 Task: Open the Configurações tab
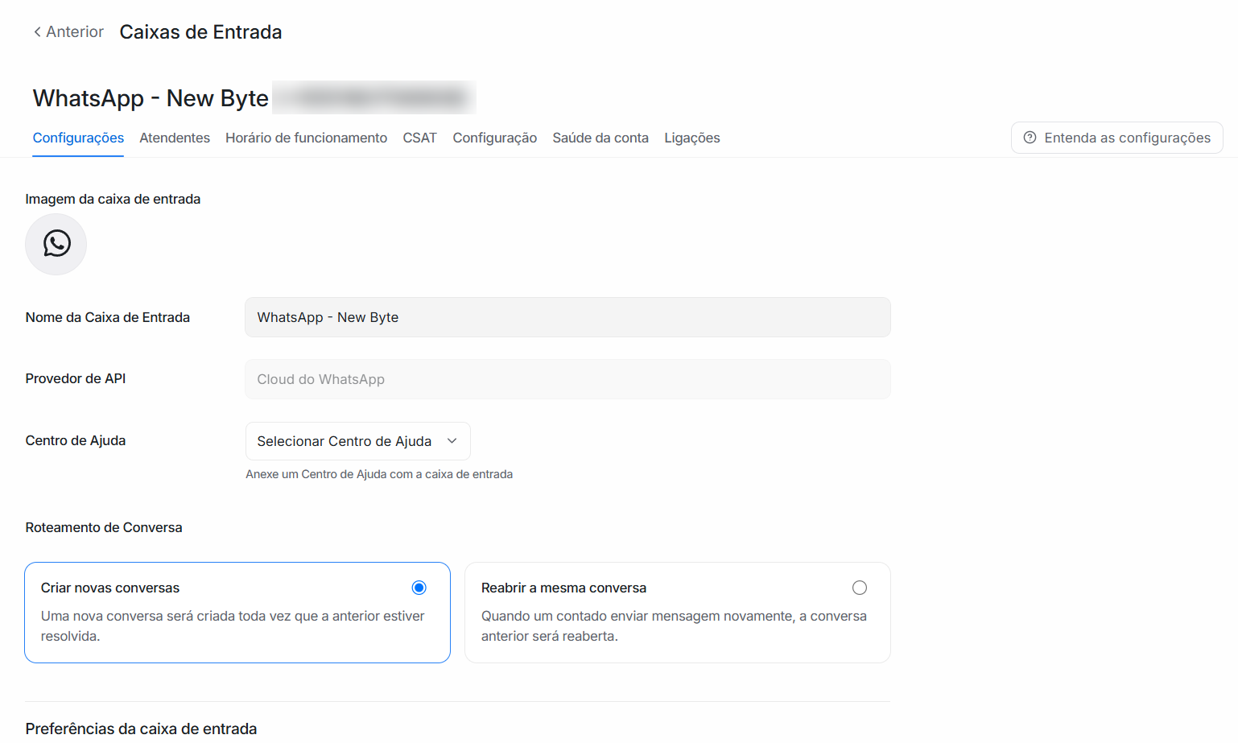(x=78, y=138)
